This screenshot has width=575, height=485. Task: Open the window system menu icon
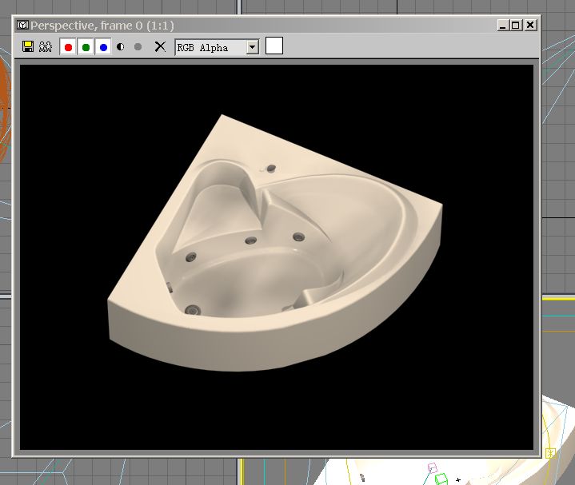click(22, 26)
